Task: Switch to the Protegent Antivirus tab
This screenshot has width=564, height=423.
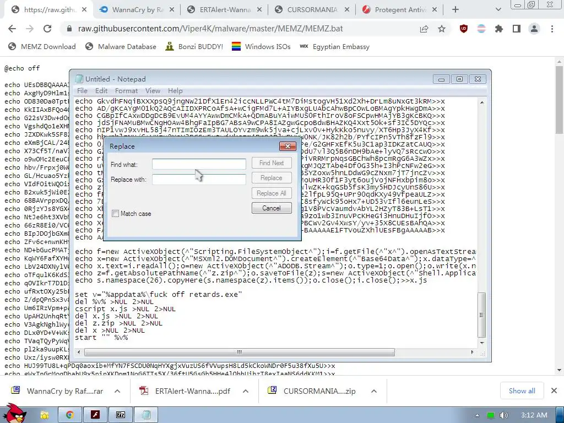Action: pos(400,10)
